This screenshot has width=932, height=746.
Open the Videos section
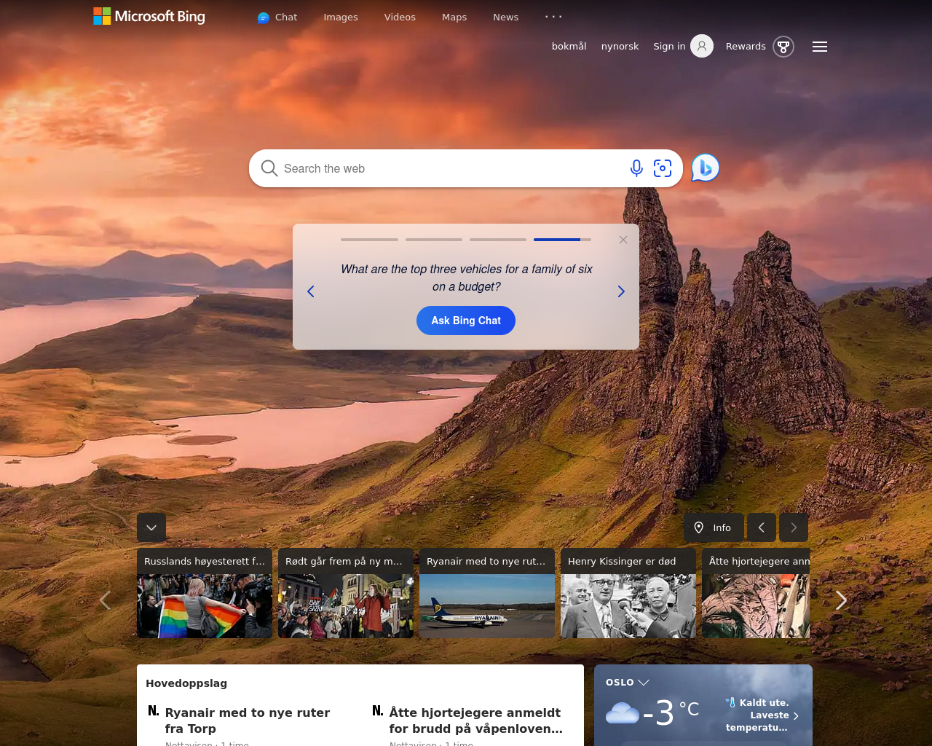point(400,17)
